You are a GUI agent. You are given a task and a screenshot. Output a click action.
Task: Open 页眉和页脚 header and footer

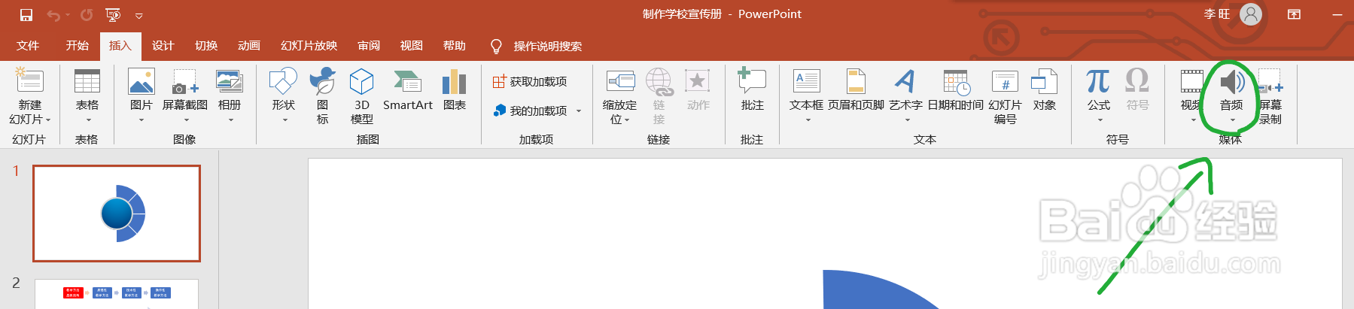click(x=856, y=90)
